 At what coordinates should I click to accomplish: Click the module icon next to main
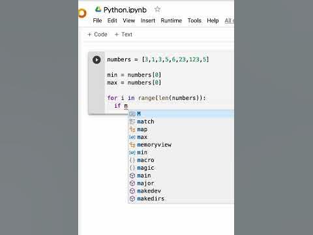(132, 176)
